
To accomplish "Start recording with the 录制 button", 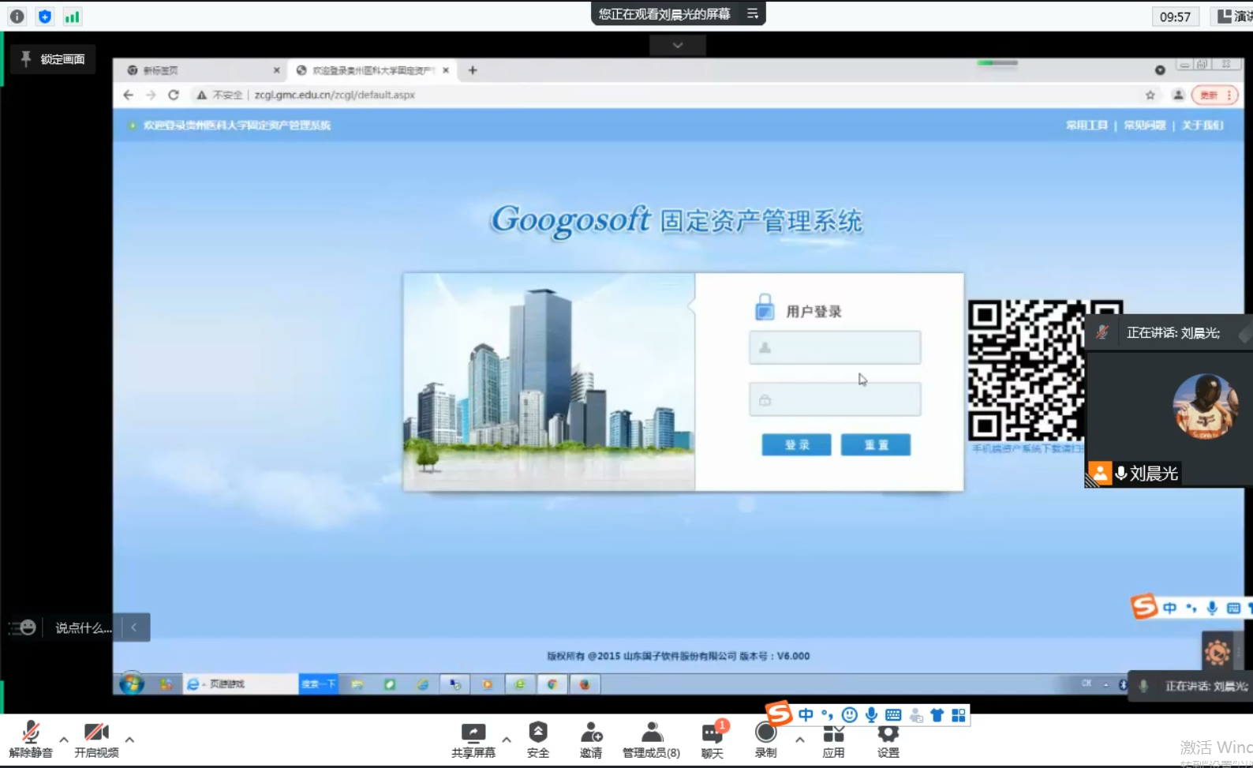I will click(765, 740).
